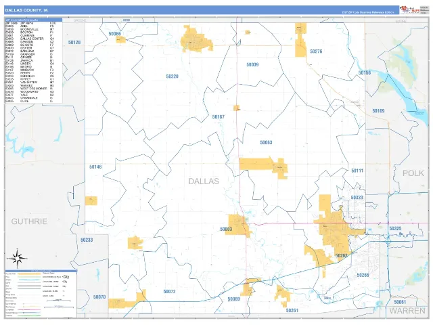This screenshot has width=433, height=325.
Task: Click the 50109 ZIP label on map
Action: pos(378,111)
